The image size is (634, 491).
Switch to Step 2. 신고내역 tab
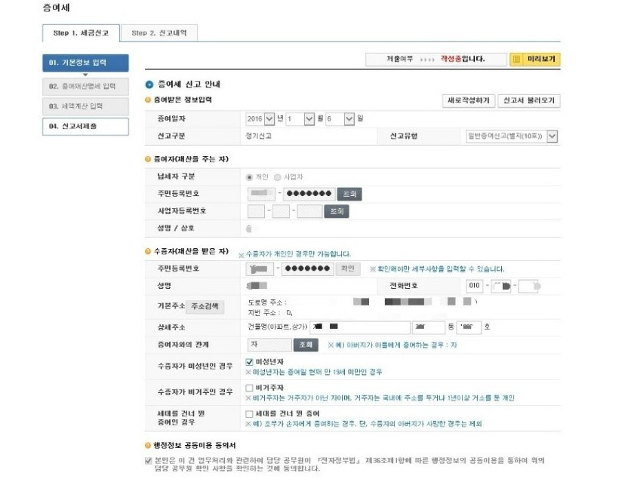click(x=159, y=33)
